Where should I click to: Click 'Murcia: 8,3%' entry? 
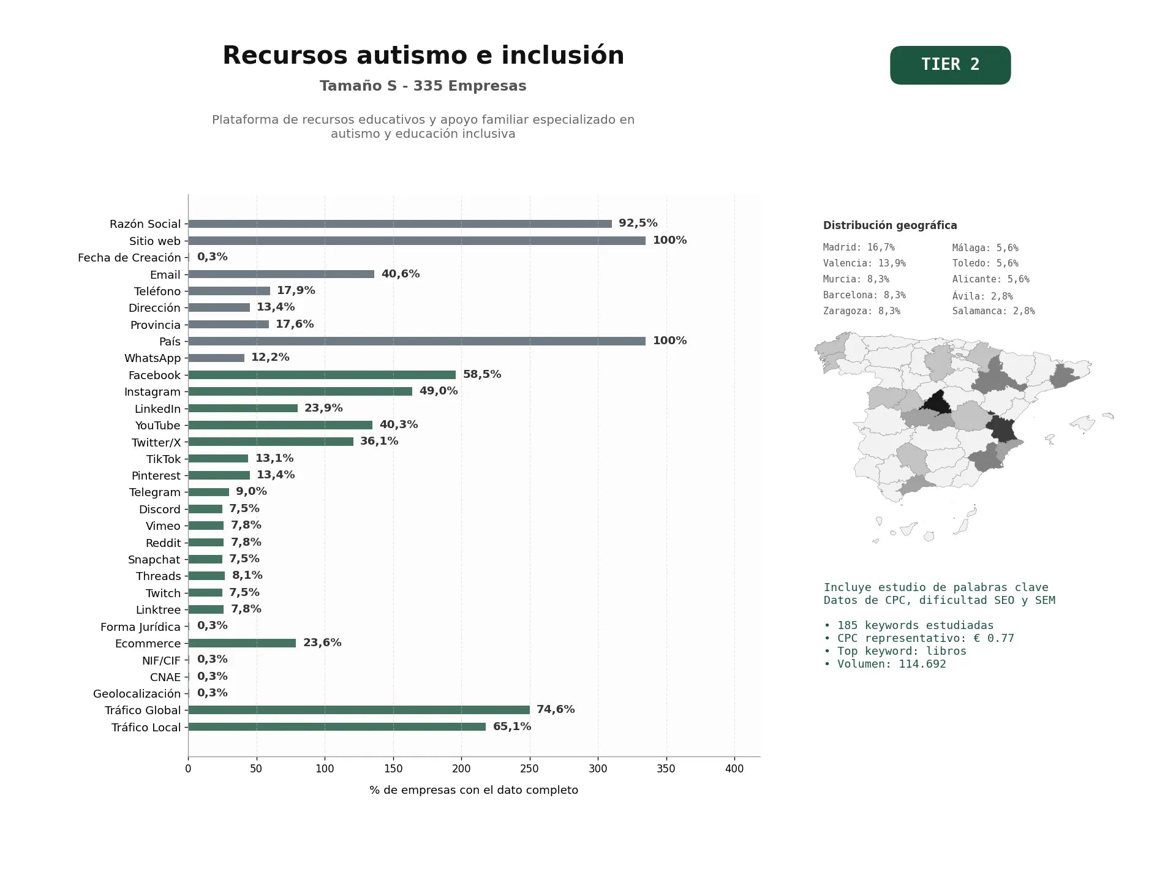(x=856, y=279)
